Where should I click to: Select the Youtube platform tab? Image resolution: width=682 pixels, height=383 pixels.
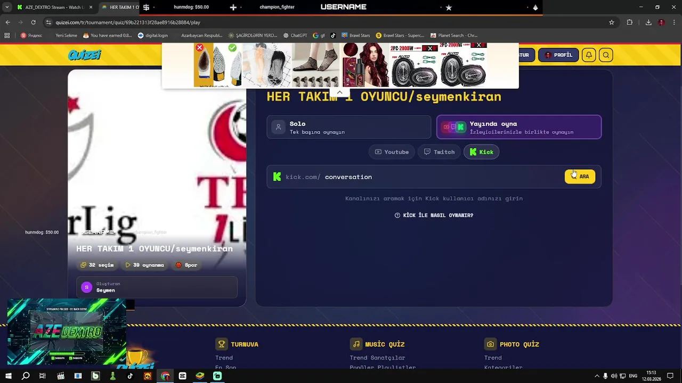(x=392, y=152)
